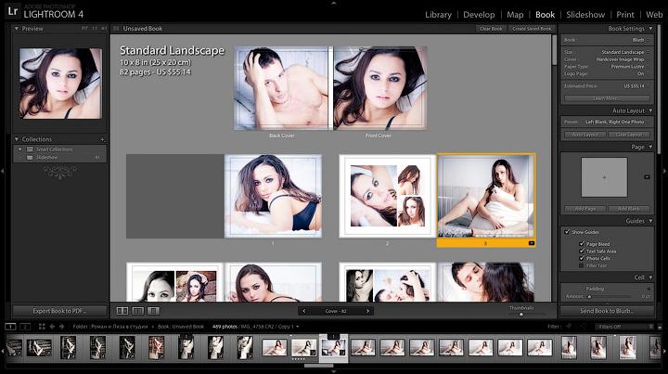Viewport: 668px width, 374px height.
Task: Click Export Book to PDF button
Action: pos(59,311)
